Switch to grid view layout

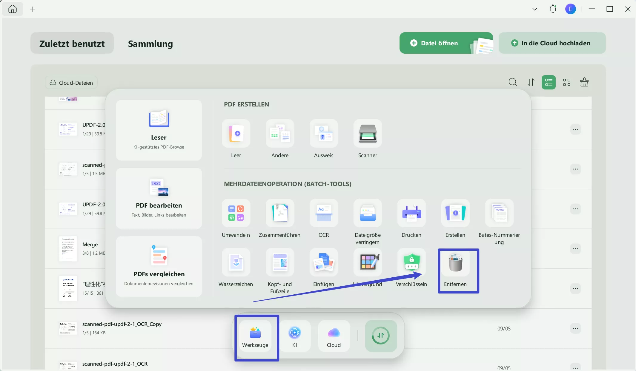pyautogui.click(x=566, y=82)
